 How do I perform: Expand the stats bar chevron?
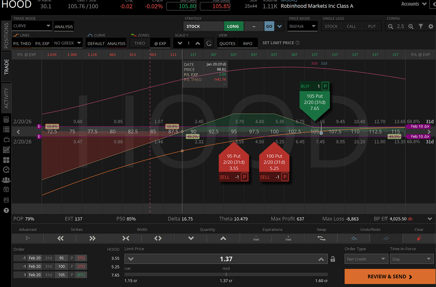pos(430,219)
